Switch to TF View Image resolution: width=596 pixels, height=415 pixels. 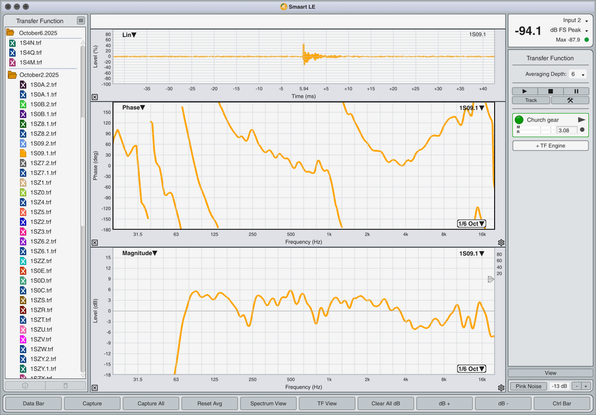point(327,403)
